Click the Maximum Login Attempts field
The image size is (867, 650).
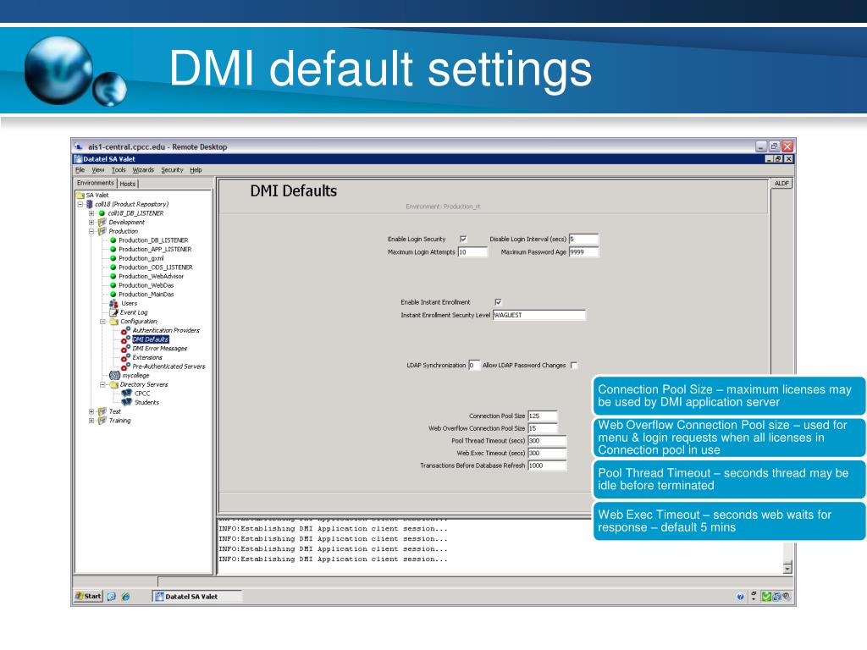point(472,252)
